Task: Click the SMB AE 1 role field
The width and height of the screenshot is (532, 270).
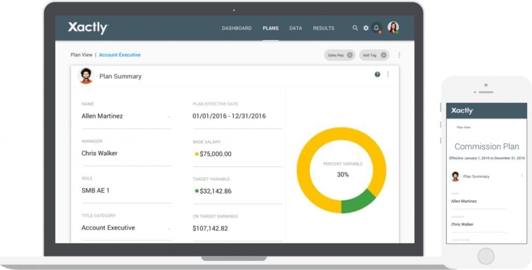Action: pos(127,191)
